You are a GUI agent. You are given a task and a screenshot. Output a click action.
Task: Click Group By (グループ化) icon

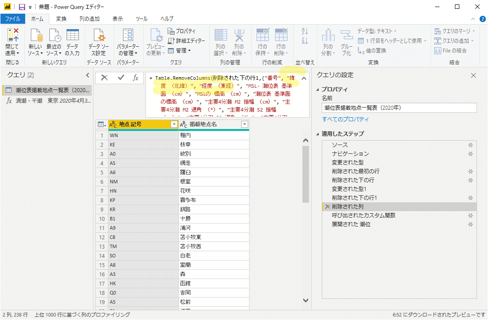[346, 35]
